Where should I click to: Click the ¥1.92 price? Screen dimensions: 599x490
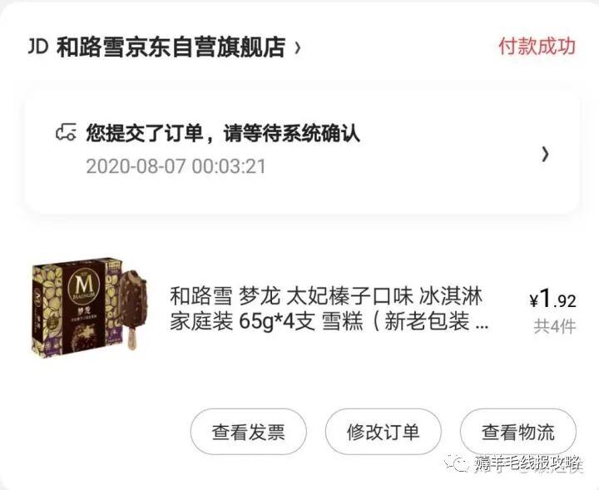point(552,299)
